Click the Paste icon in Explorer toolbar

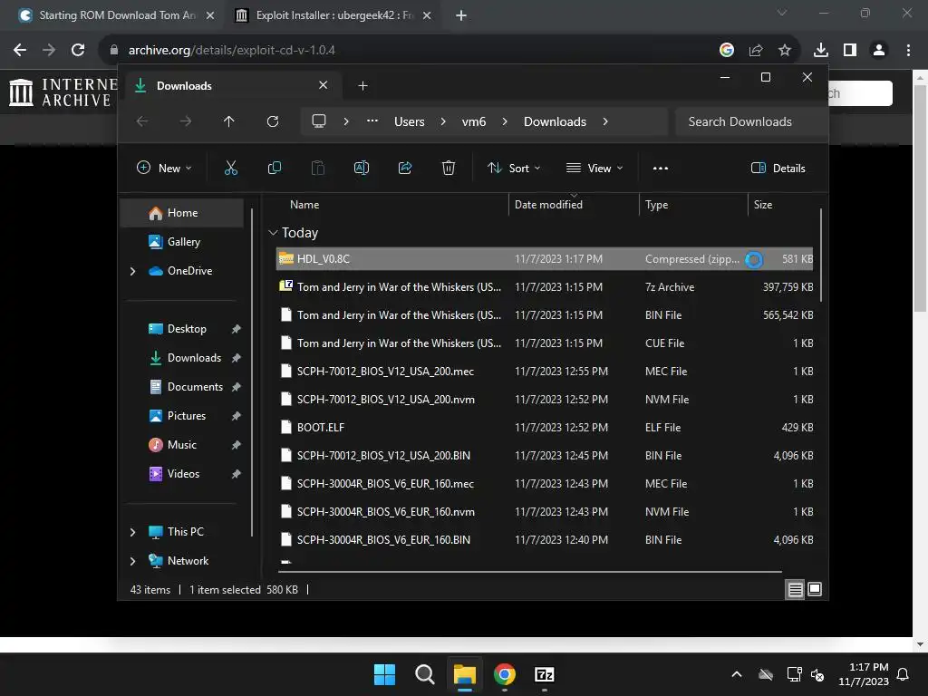[x=318, y=168]
